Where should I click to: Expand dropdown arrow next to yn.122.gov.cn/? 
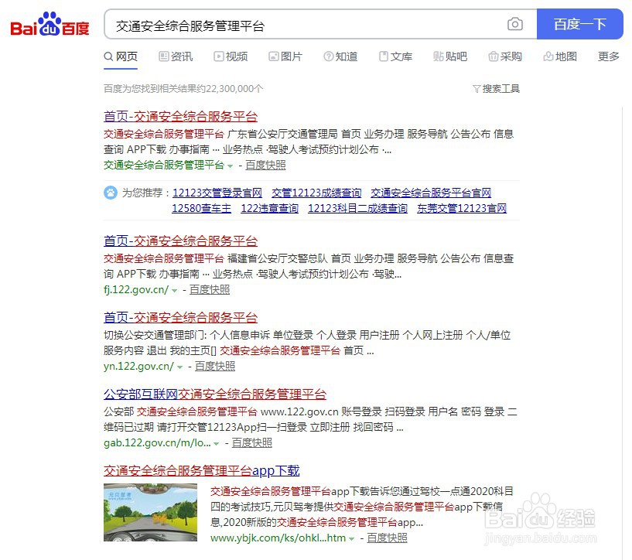coord(179,367)
